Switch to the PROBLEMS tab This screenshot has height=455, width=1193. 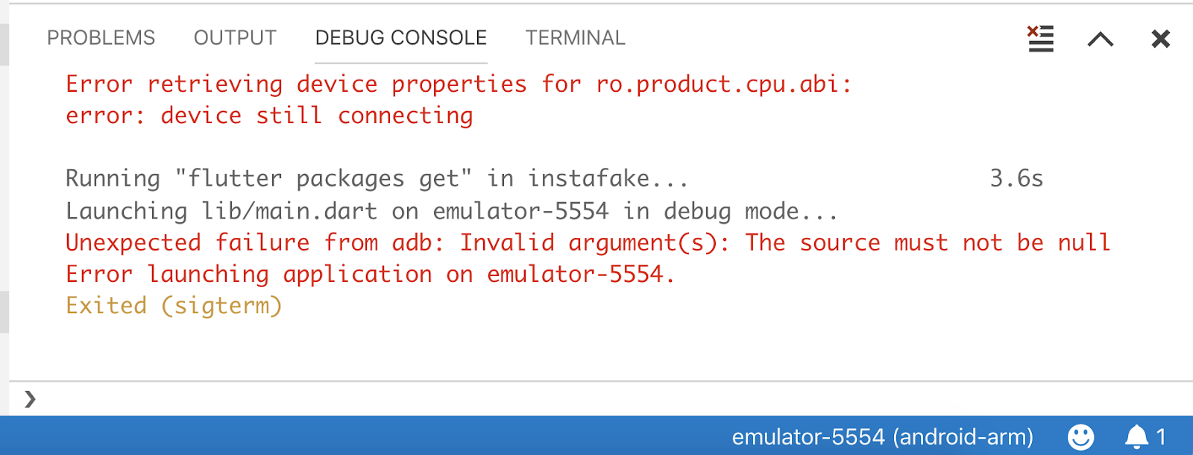click(x=101, y=37)
